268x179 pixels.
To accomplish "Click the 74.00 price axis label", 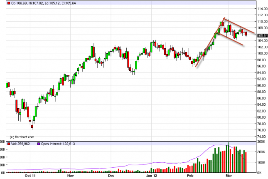I will click(262, 137).
